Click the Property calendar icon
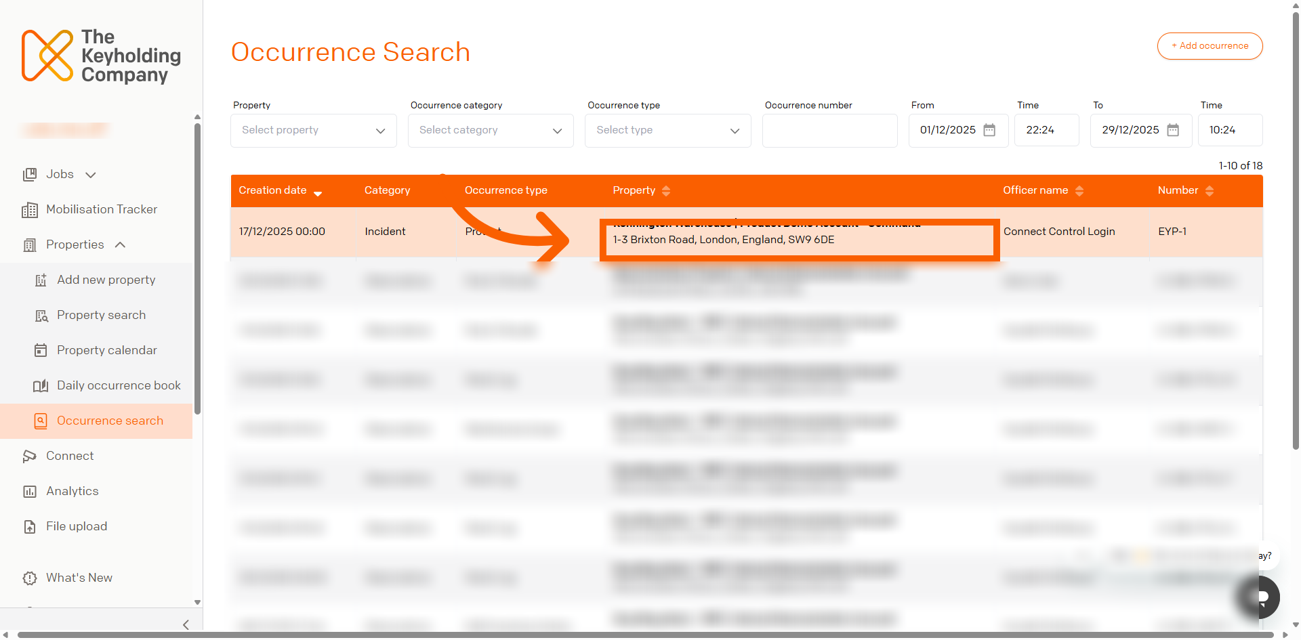This screenshot has width=1301, height=640. click(x=41, y=351)
